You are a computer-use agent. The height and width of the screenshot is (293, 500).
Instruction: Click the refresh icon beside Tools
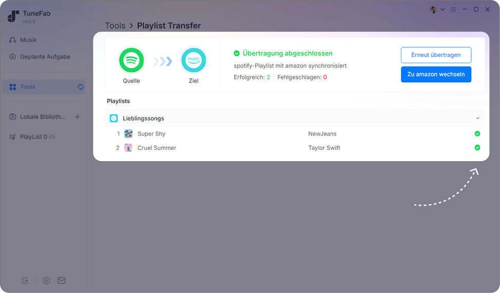(x=81, y=87)
